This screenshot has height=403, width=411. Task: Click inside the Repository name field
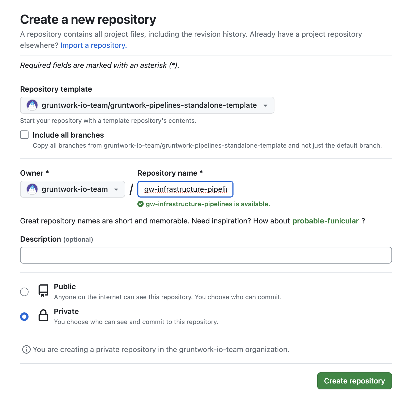pos(185,189)
